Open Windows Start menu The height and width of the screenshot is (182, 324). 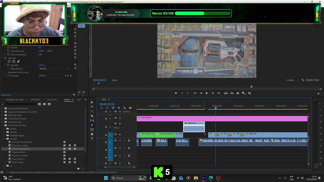[106, 178]
